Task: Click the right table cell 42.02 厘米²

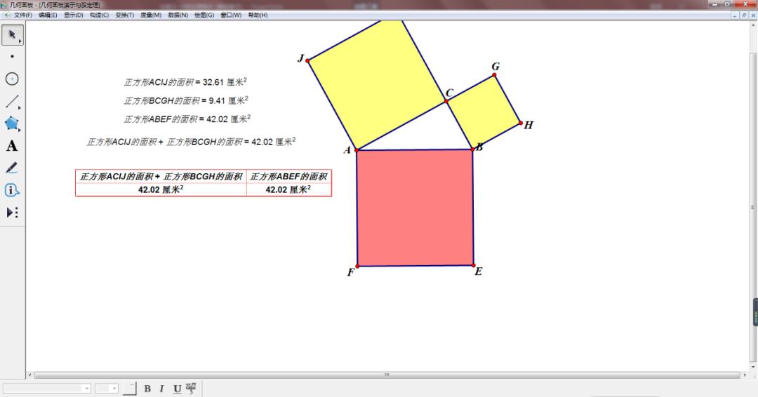Action: click(288, 190)
